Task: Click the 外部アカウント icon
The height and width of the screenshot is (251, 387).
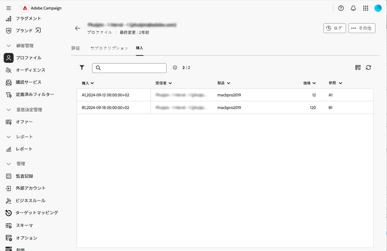Action: tap(9, 188)
